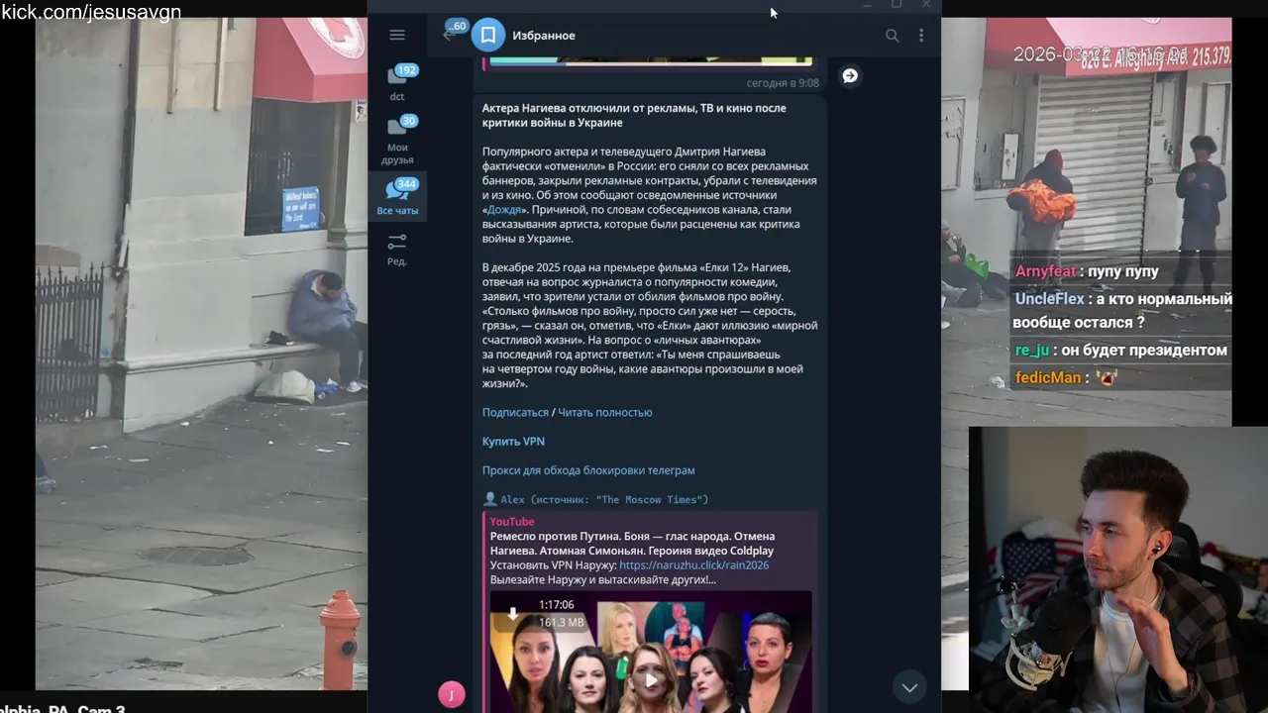
Task: Click the Alex source signature line
Action: (x=595, y=500)
